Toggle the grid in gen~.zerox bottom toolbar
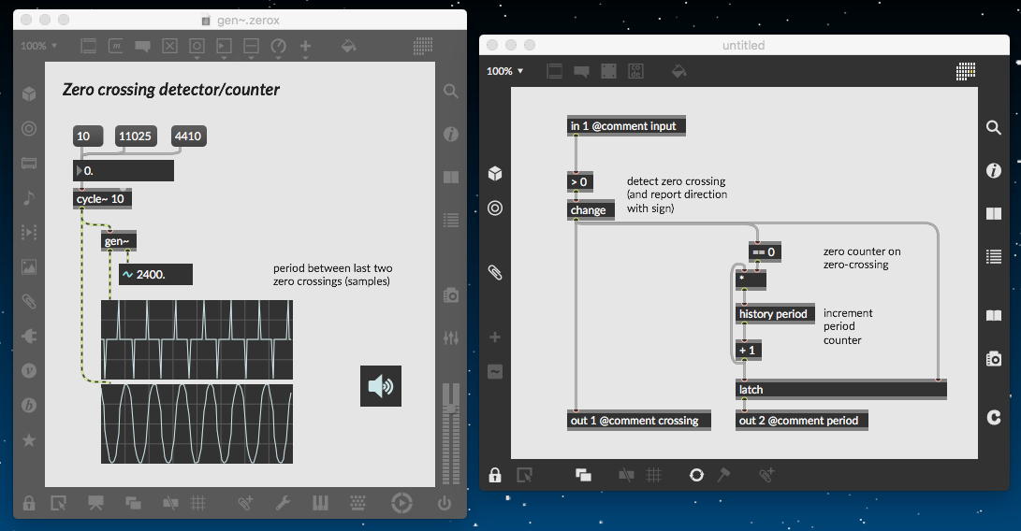Viewport: 1021px width, 531px height. [198, 503]
